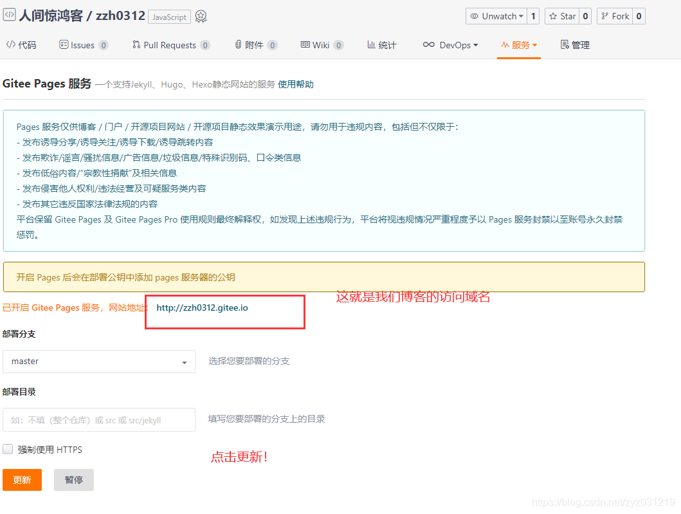Click the line '发布诱导分享/诱导关注/诱导下载/诱导跳转内容'
Image resolution: width=681 pixels, height=514 pixels.
pyautogui.click(x=118, y=142)
